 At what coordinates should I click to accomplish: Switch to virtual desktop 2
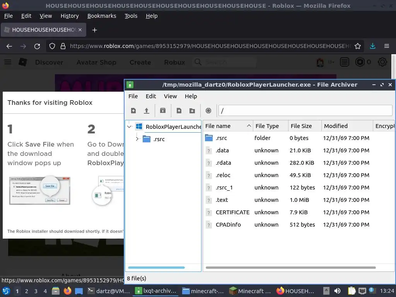point(27,291)
